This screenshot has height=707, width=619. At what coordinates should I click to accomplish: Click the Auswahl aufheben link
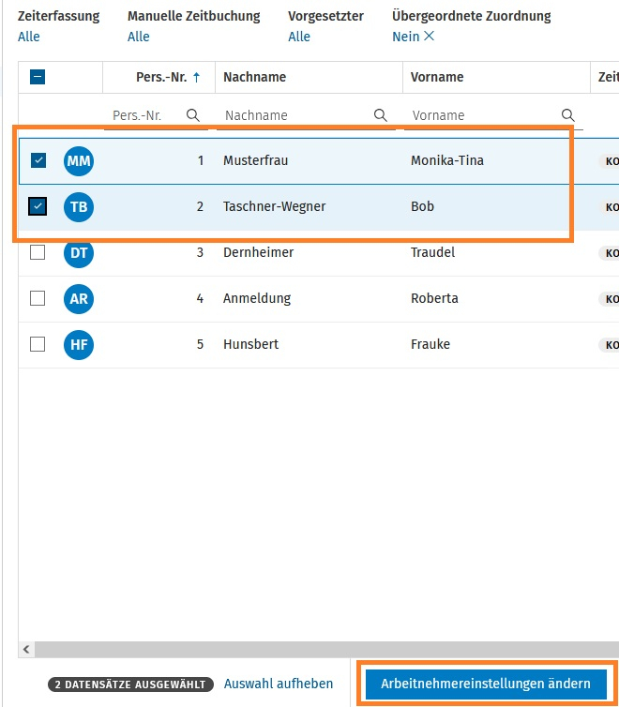coord(279,684)
